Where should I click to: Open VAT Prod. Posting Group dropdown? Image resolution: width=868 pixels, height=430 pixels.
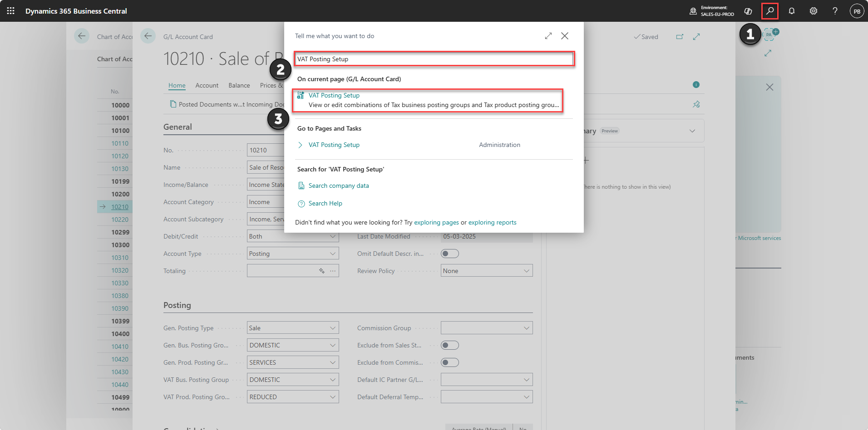[332, 397]
